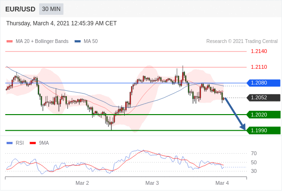Click the black 1.2052 current price tag
This screenshot has height=191, width=282.
[263, 97]
